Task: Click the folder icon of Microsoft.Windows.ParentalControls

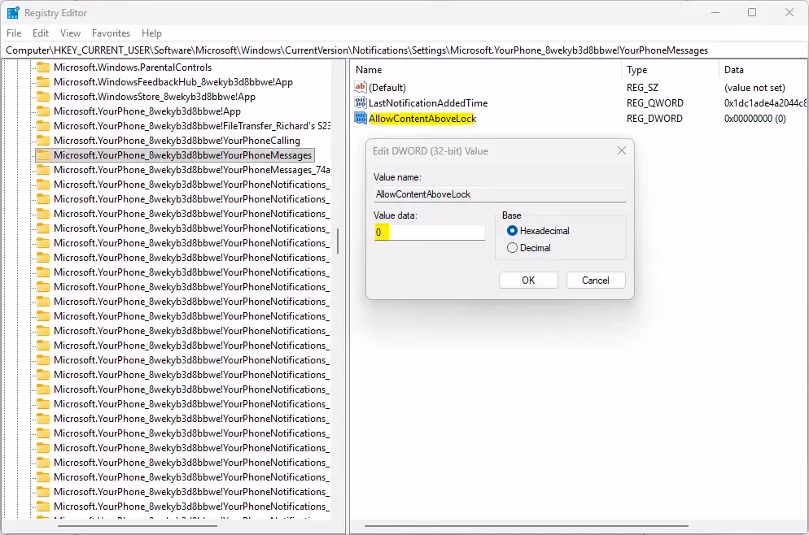Action: (x=43, y=67)
